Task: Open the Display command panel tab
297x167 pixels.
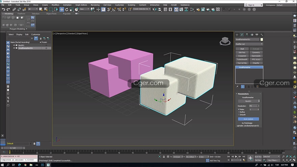Action: [257, 35]
